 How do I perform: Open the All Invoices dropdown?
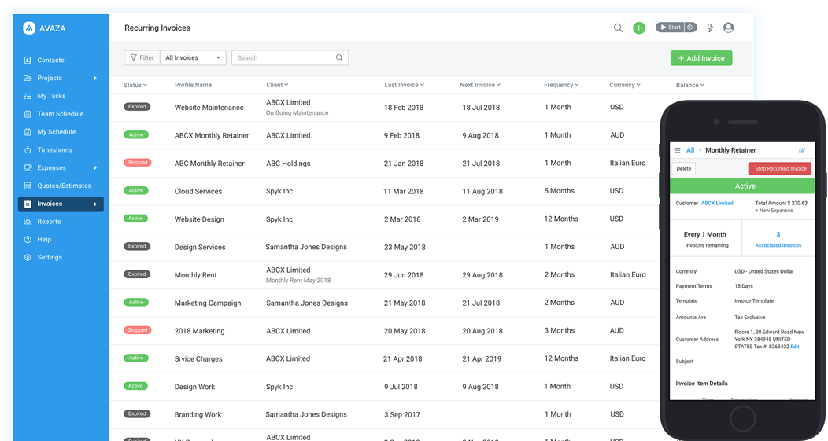click(x=193, y=58)
